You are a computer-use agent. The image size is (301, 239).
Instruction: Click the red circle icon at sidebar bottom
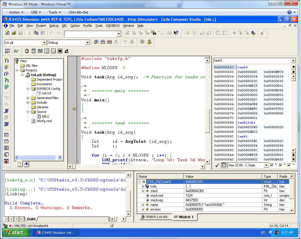6,162
